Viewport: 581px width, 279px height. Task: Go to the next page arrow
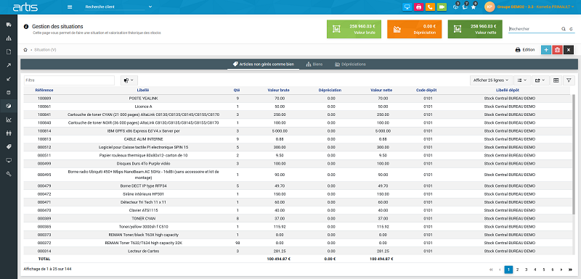pyautogui.click(x=561, y=270)
